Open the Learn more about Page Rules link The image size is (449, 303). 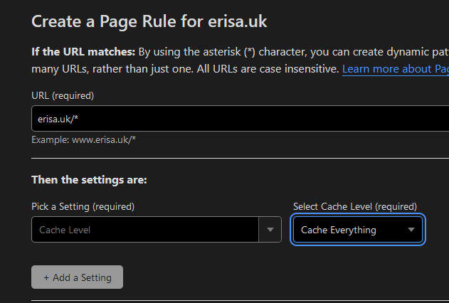click(x=396, y=69)
